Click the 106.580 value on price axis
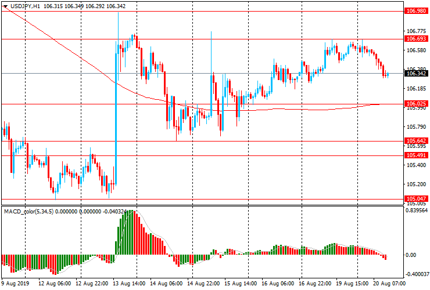The height and width of the screenshot is (290, 430). [x=414, y=50]
